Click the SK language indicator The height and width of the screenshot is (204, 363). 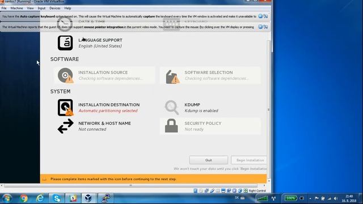click(237, 198)
